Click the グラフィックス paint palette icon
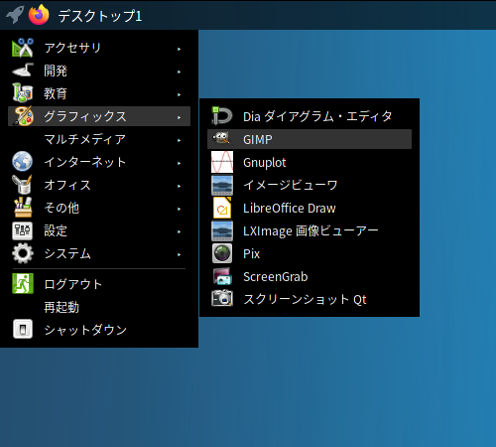This screenshot has width=496, height=447. (x=23, y=116)
